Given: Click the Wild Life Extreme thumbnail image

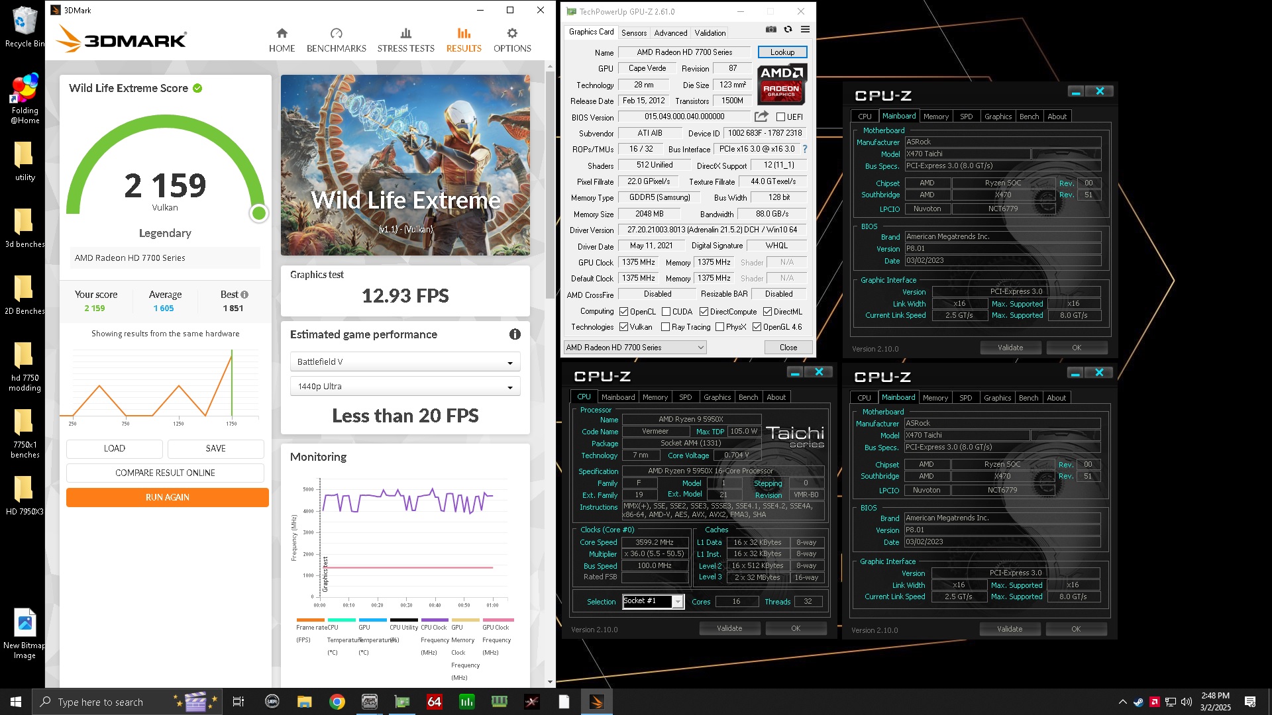Looking at the screenshot, I should [405, 165].
